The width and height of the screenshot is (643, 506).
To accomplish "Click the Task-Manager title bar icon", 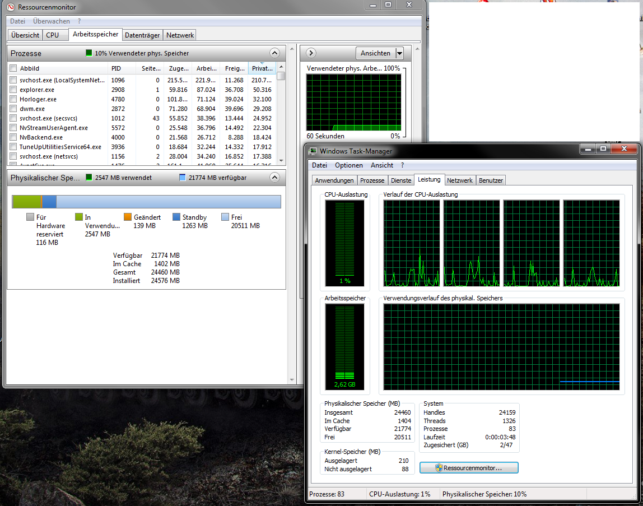I will tap(313, 151).
